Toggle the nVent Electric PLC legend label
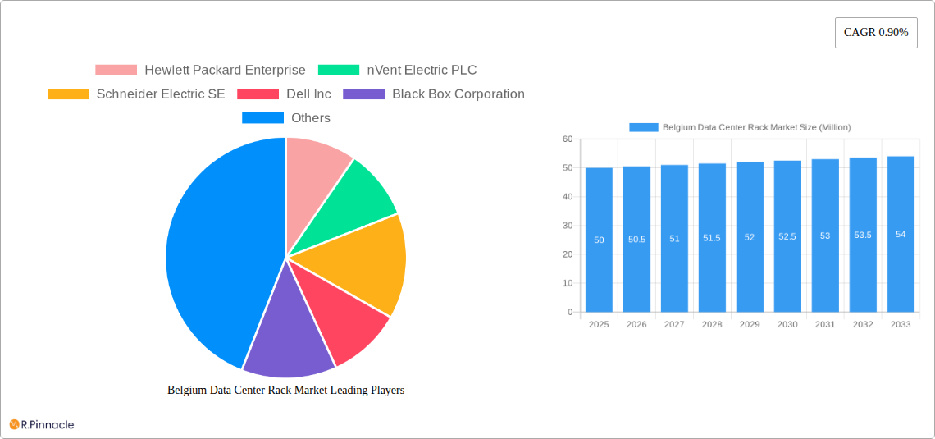935x439 pixels. coord(422,71)
